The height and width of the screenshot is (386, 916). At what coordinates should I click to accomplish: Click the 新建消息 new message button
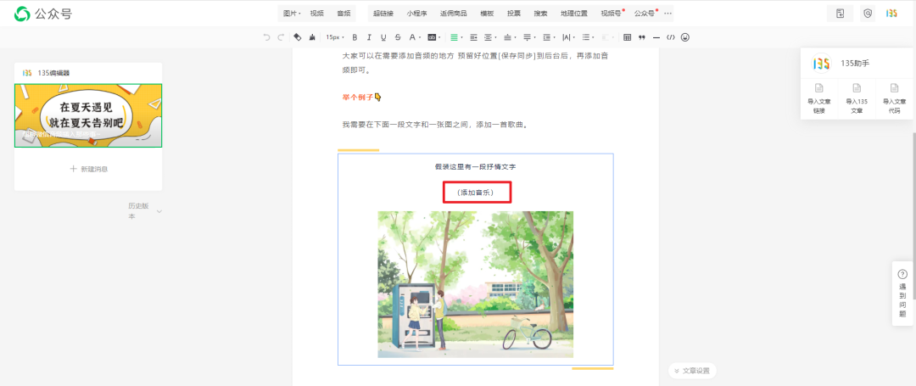[x=88, y=169]
